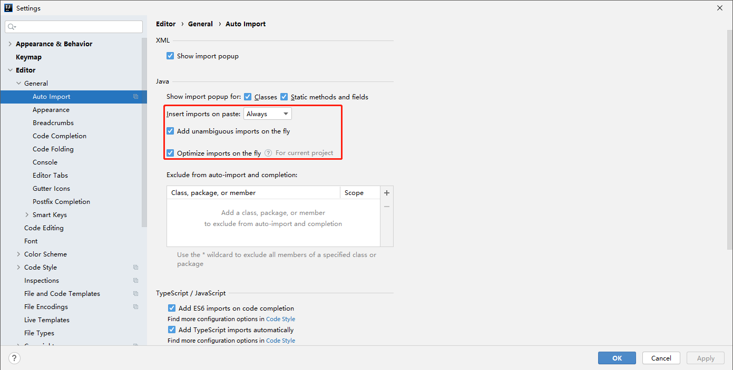The width and height of the screenshot is (733, 370).
Task: Select File Types item
Action: (x=39, y=333)
